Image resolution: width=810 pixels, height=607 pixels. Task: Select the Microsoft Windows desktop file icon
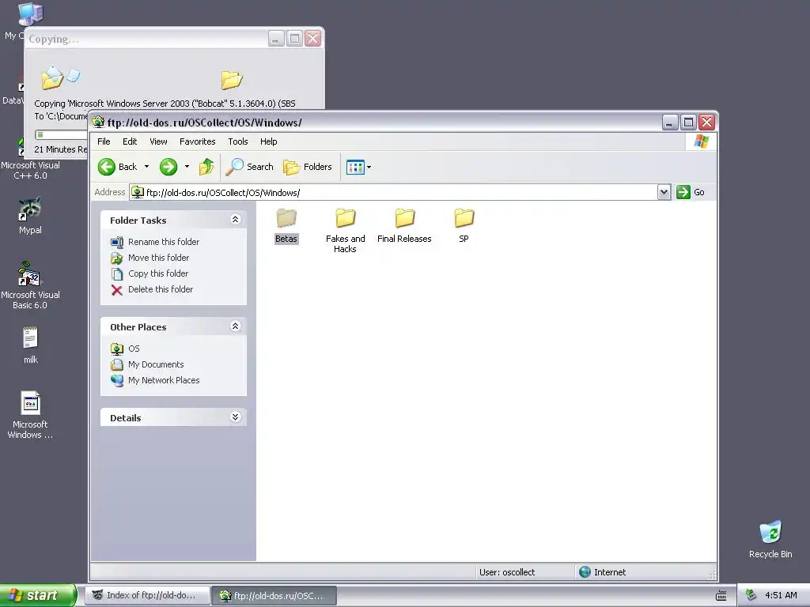pyautogui.click(x=30, y=415)
